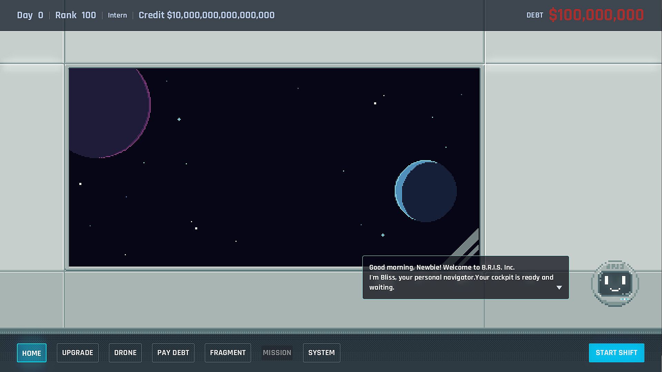Open the UPGRADE tab
The height and width of the screenshot is (372, 662).
pos(78,353)
